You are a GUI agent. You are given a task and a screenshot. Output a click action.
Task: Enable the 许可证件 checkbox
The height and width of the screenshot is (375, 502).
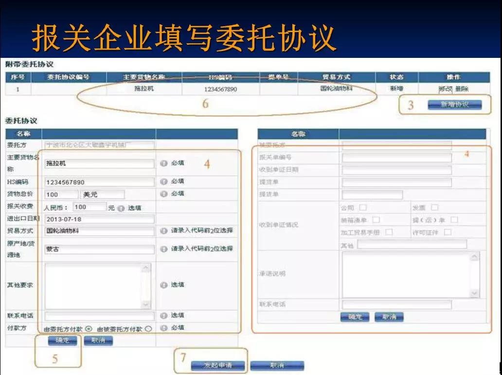pos(448,232)
